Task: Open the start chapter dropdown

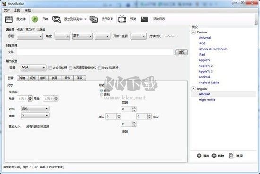Action: (103, 36)
